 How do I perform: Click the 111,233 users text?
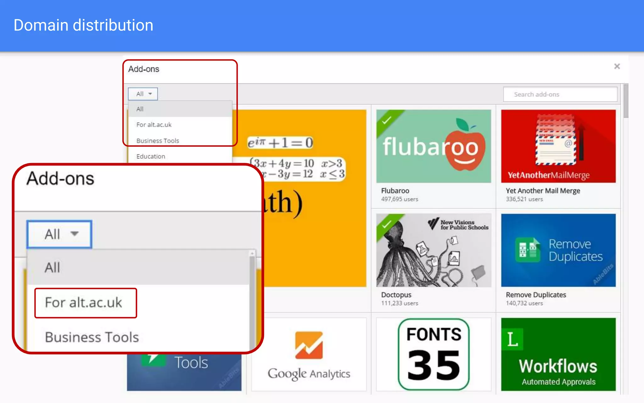(x=399, y=304)
